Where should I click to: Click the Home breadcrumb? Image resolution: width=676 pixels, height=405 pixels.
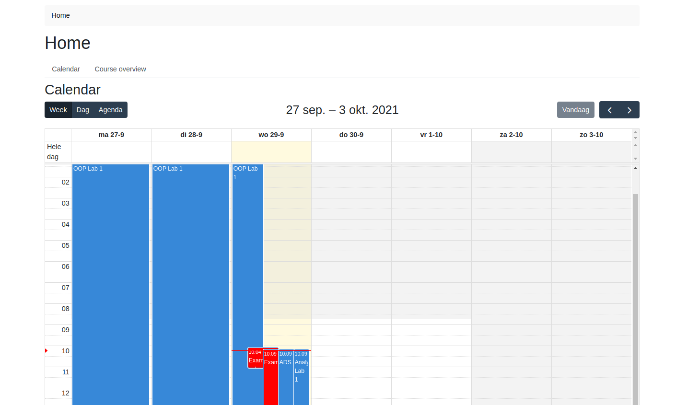click(x=60, y=15)
